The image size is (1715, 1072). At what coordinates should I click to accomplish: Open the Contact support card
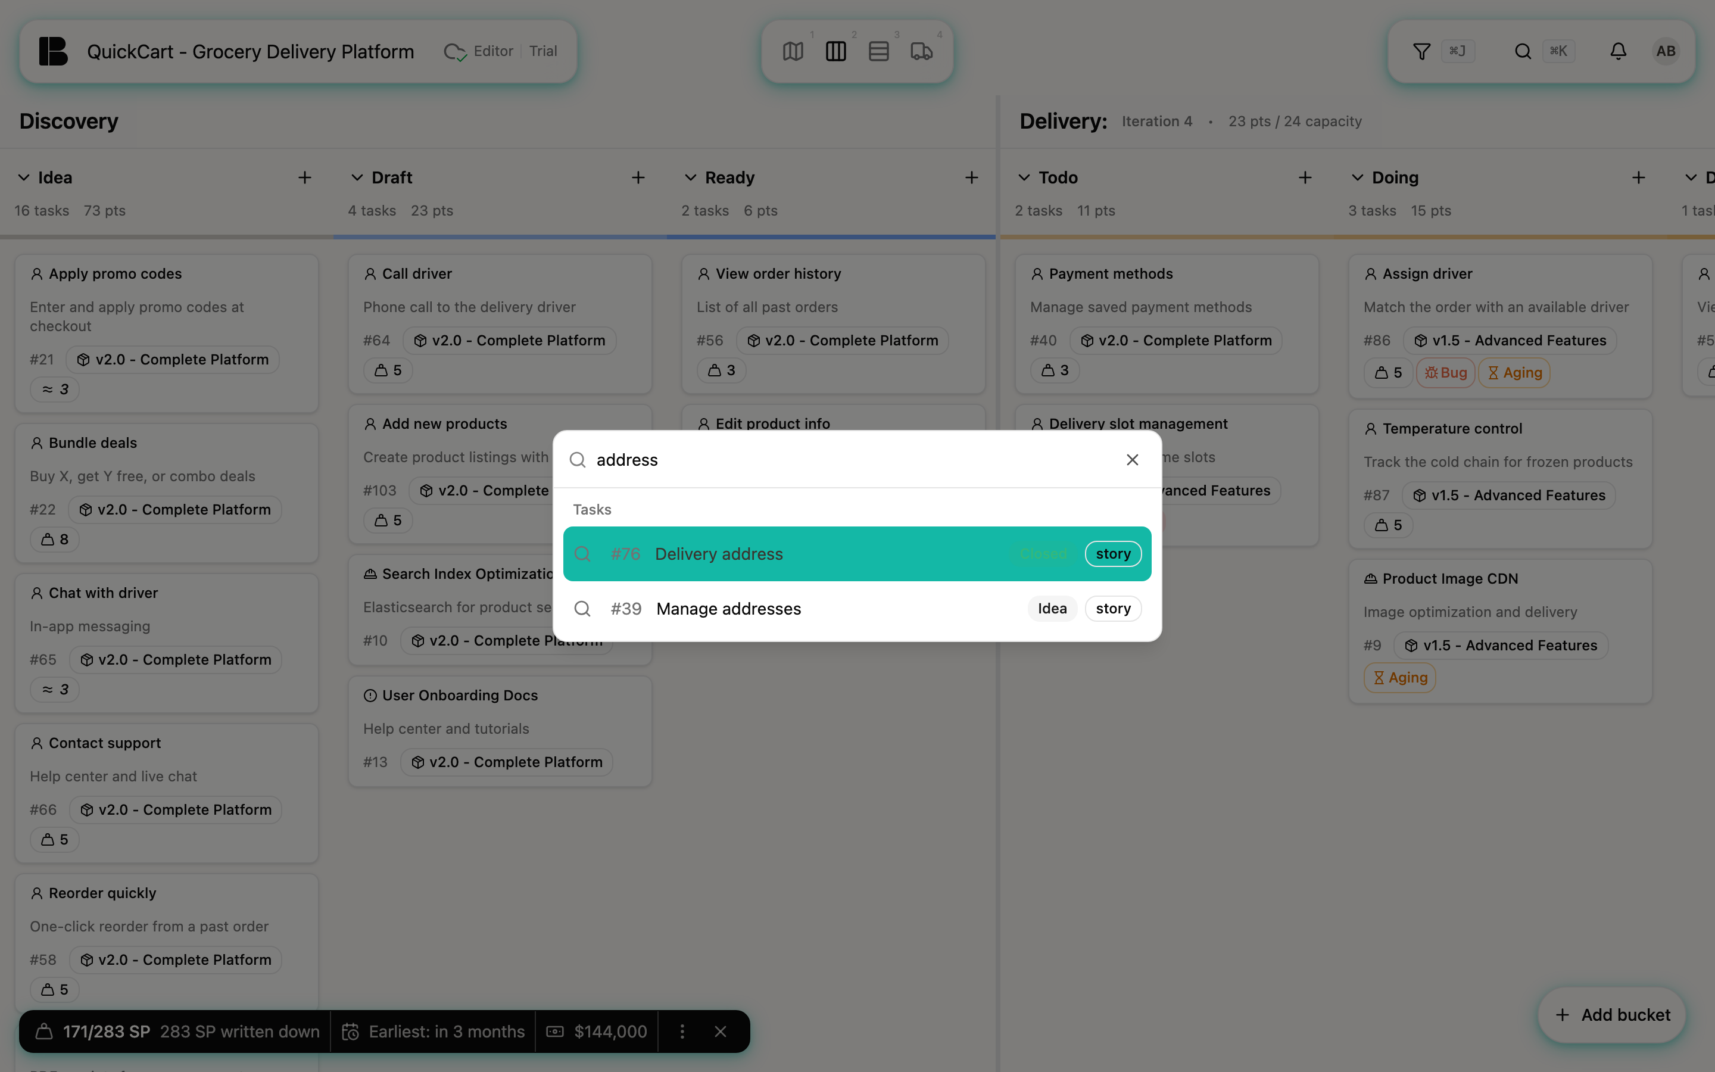tap(167, 793)
